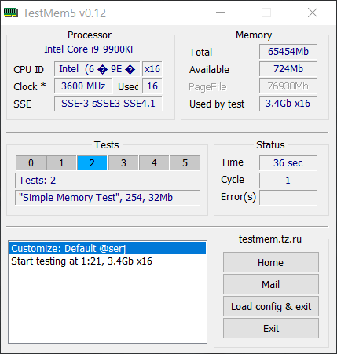
Task: Click the Used threads value 16
Action: [152, 86]
